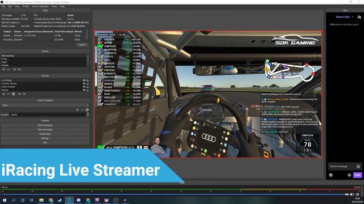
Task: Select the Pubg scene
Action: point(44,59)
